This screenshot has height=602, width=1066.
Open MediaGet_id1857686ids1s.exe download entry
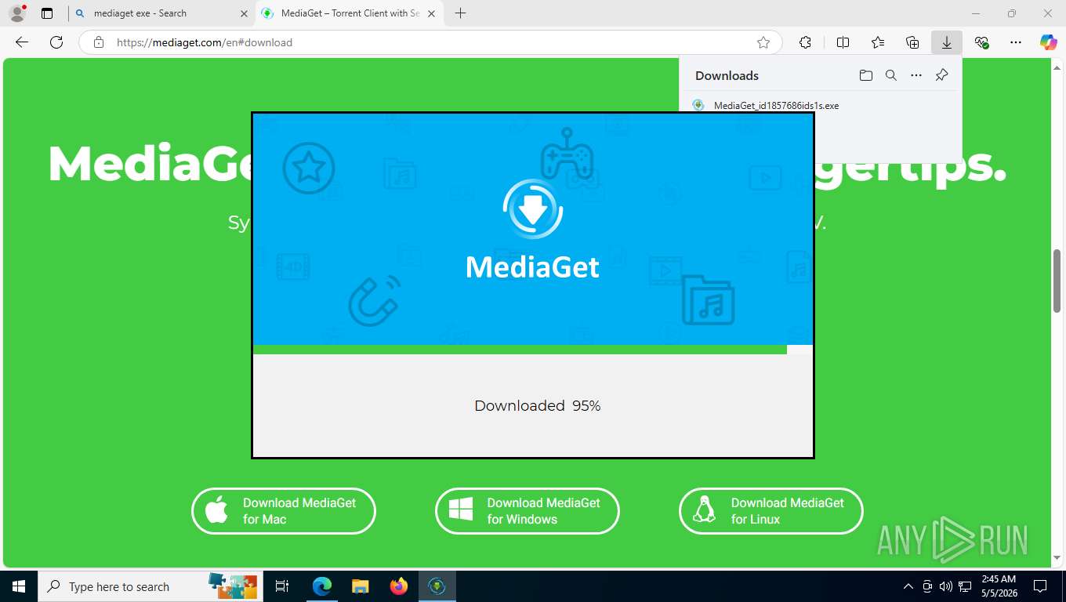776,105
